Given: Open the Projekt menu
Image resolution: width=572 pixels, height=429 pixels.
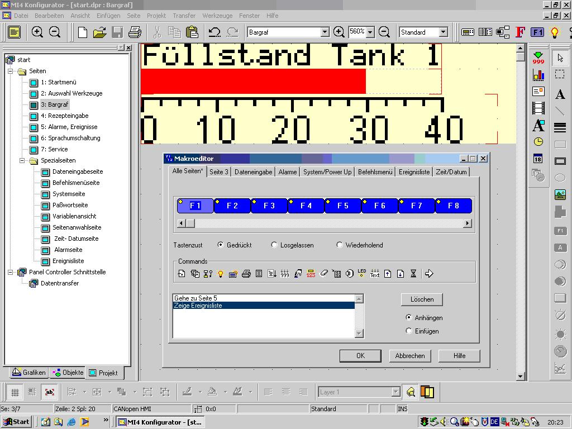Looking at the screenshot, I should (x=156, y=16).
